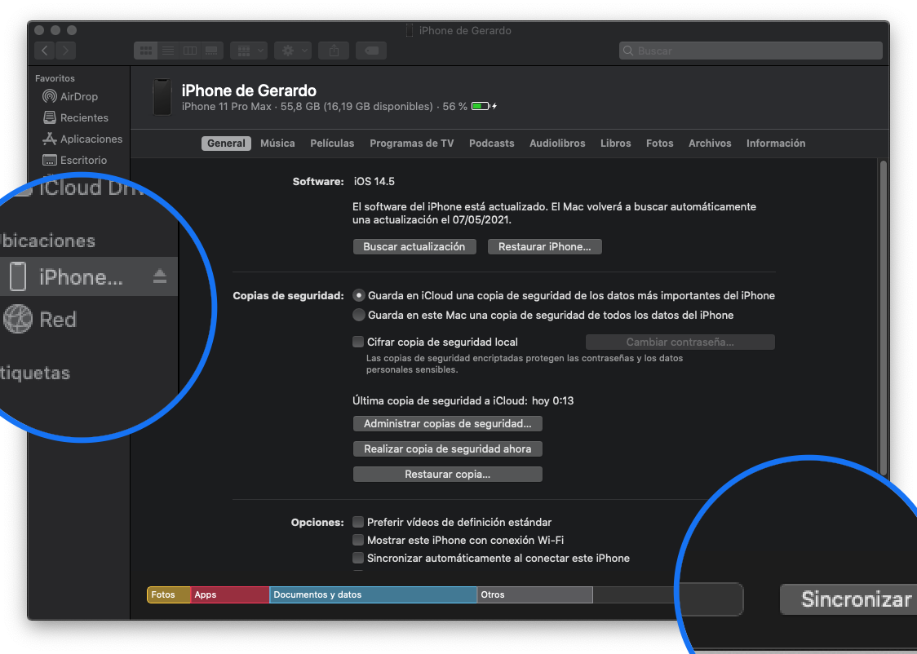
Task: Switch to list view in the toolbar
Action: 167,50
